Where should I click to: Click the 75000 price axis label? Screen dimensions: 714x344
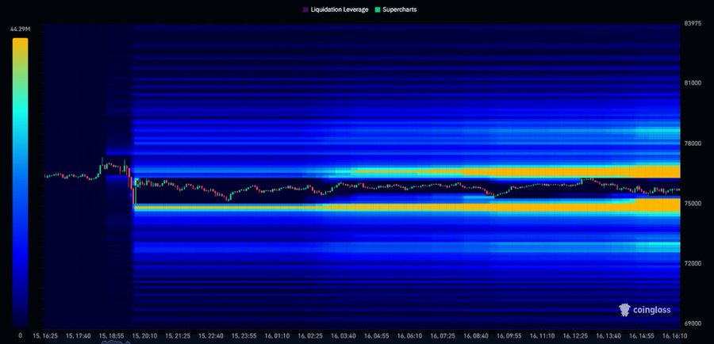pos(693,204)
